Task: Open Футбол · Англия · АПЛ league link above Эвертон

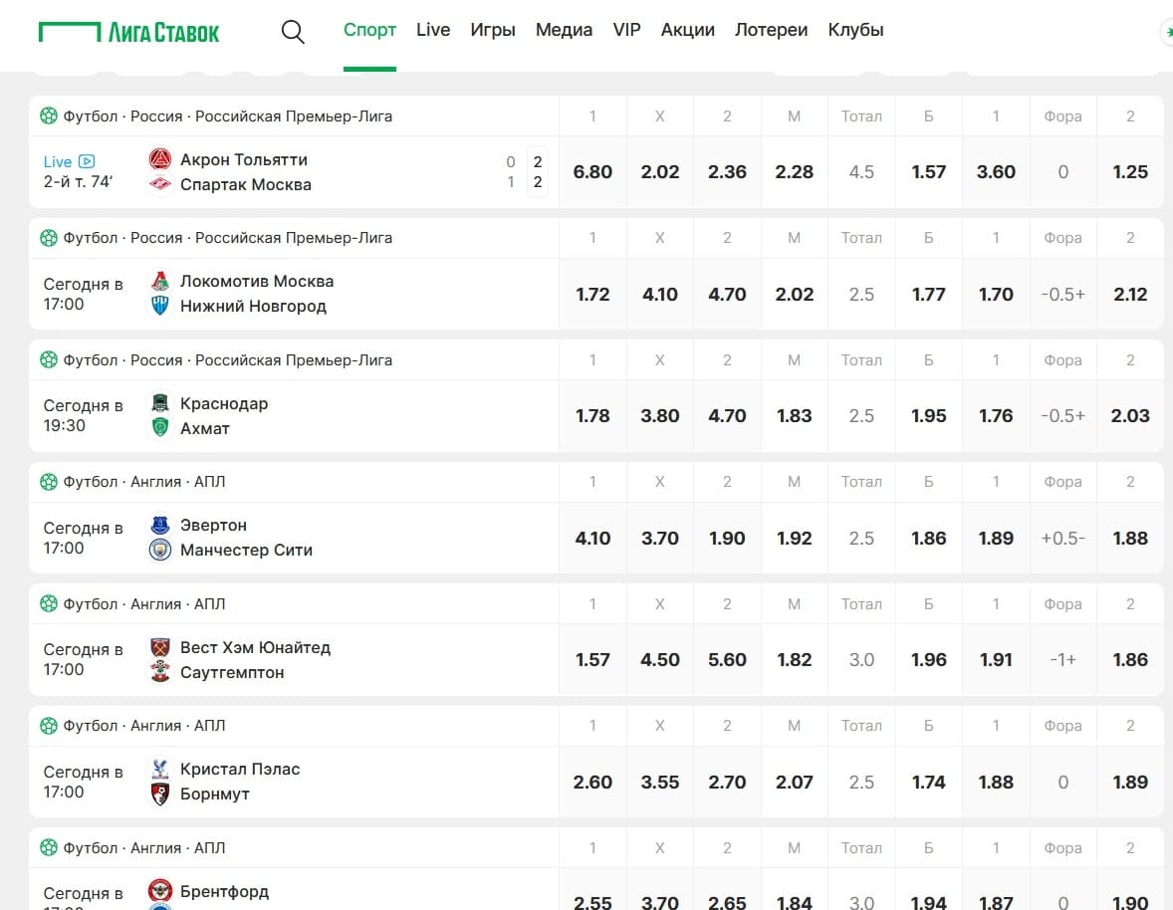Action: pos(143,482)
